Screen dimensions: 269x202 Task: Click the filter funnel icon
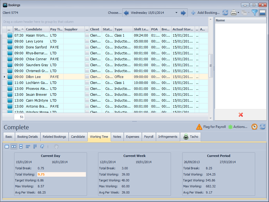tap(254, 13)
